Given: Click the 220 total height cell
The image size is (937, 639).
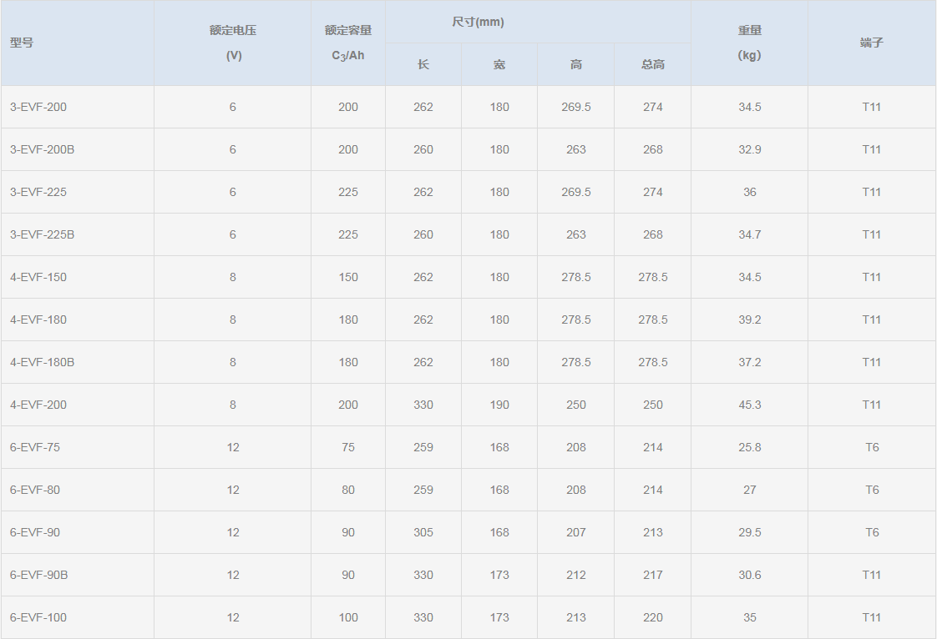Looking at the screenshot, I should click(x=653, y=617).
